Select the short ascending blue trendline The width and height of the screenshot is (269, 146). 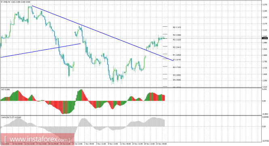click(41, 51)
